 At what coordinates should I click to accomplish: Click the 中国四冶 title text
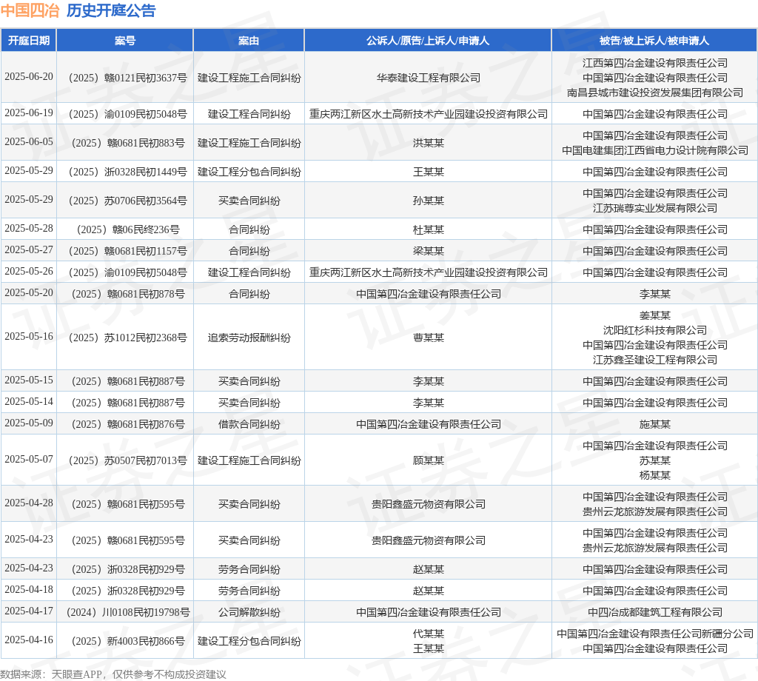coord(30,10)
